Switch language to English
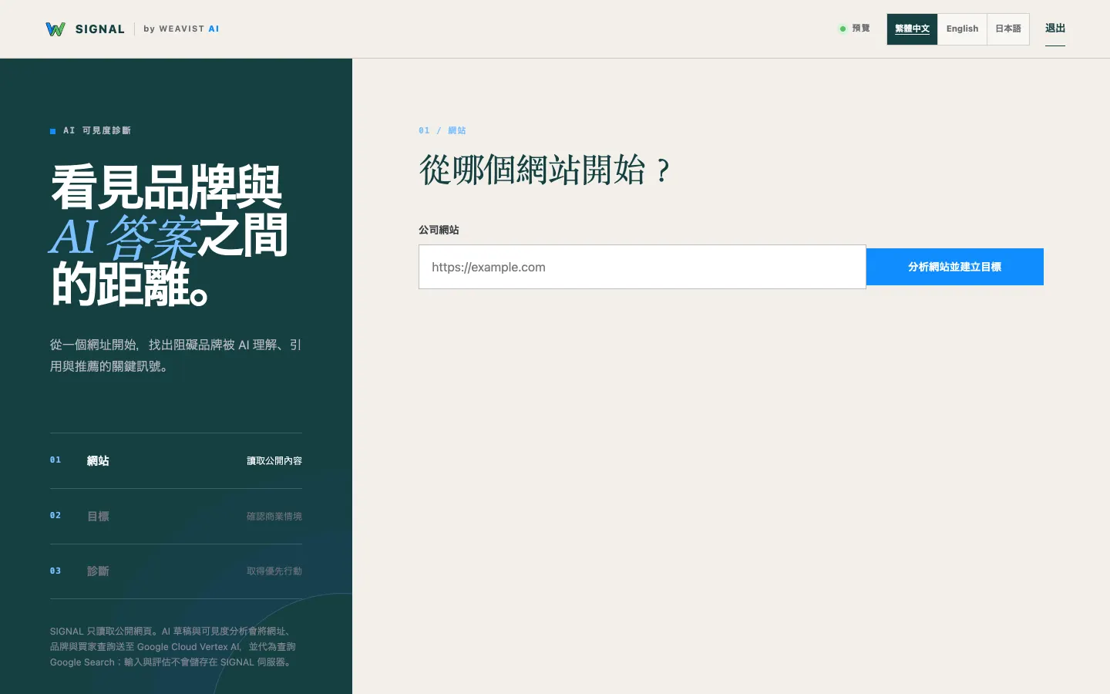Screen dimensions: 1110x694 962,29
